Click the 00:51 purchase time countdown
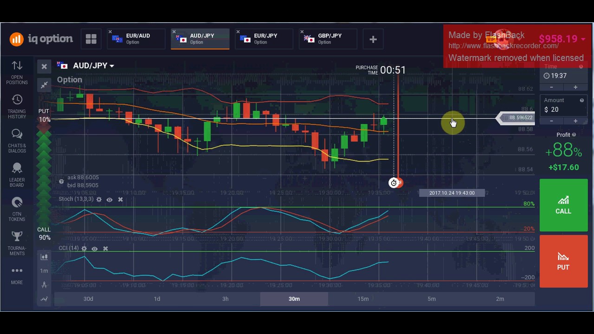 coord(393,70)
